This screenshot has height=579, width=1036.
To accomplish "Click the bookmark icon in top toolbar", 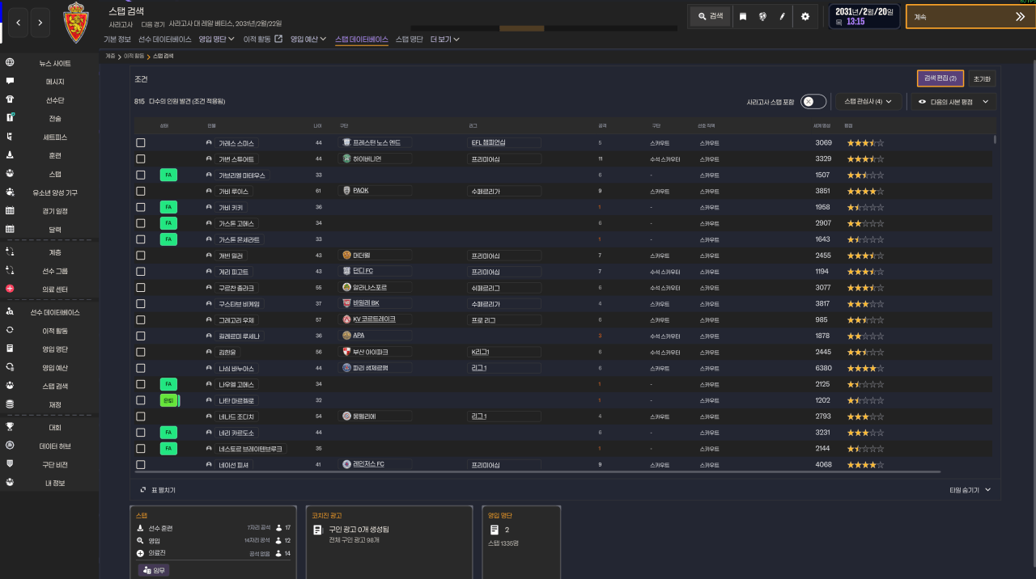I will point(743,16).
